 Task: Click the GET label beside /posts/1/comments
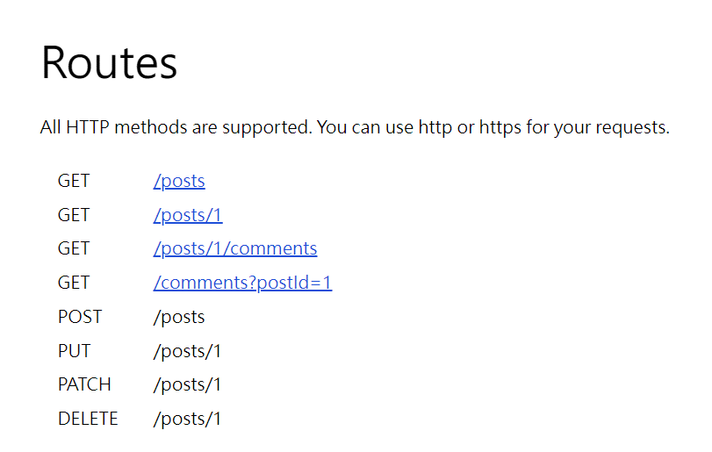coord(74,248)
